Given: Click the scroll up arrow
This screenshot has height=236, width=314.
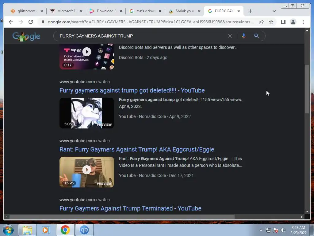Looking at the screenshot, I should (x=307, y=30).
